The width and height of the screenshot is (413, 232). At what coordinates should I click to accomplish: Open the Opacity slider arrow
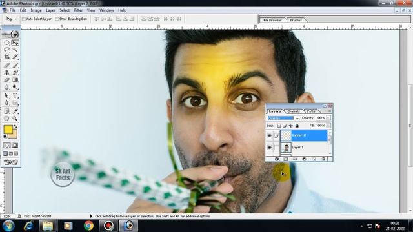(x=328, y=118)
